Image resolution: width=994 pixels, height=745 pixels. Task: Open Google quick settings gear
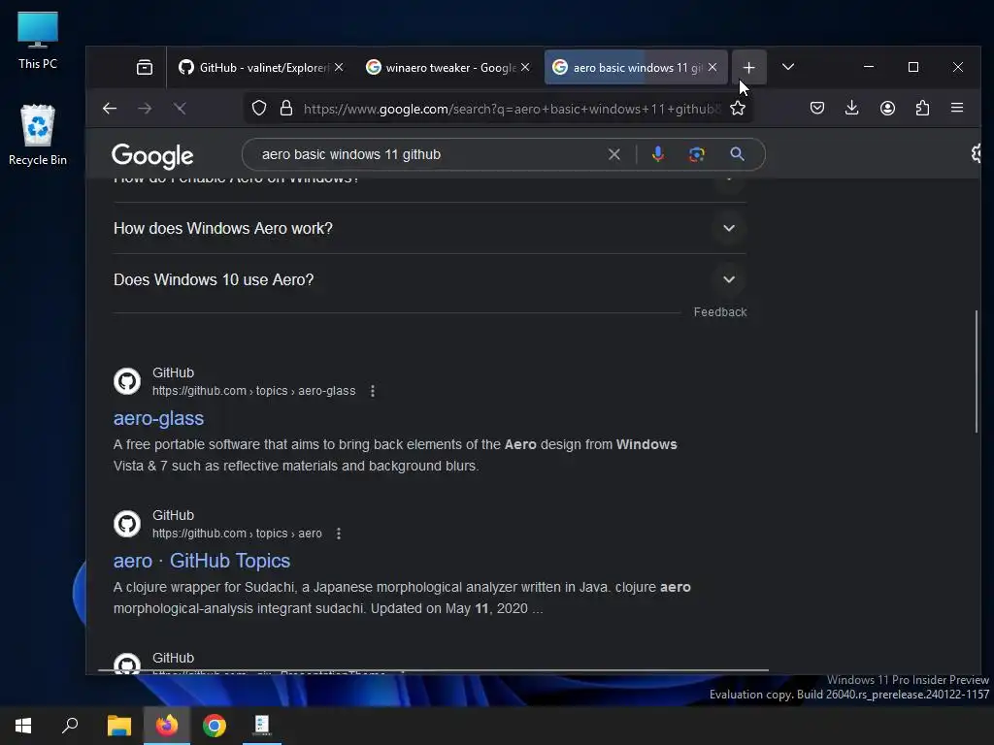(977, 153)
